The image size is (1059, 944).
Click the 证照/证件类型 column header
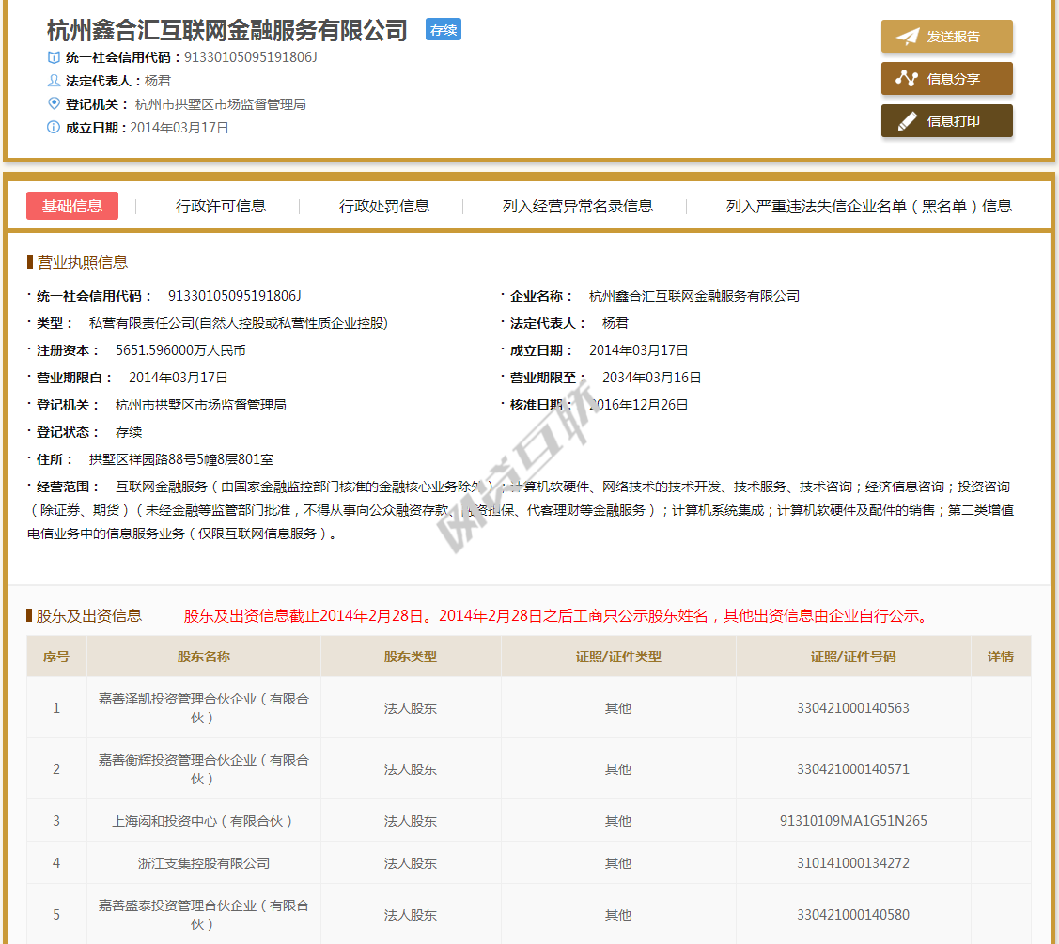coord(618,657)
